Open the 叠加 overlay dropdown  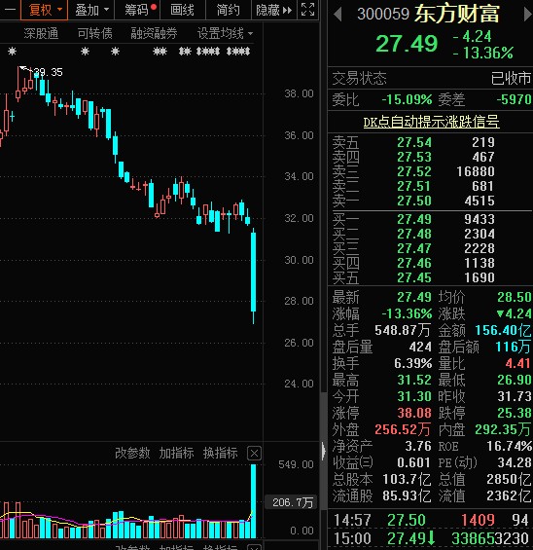[x=91, y=10]
